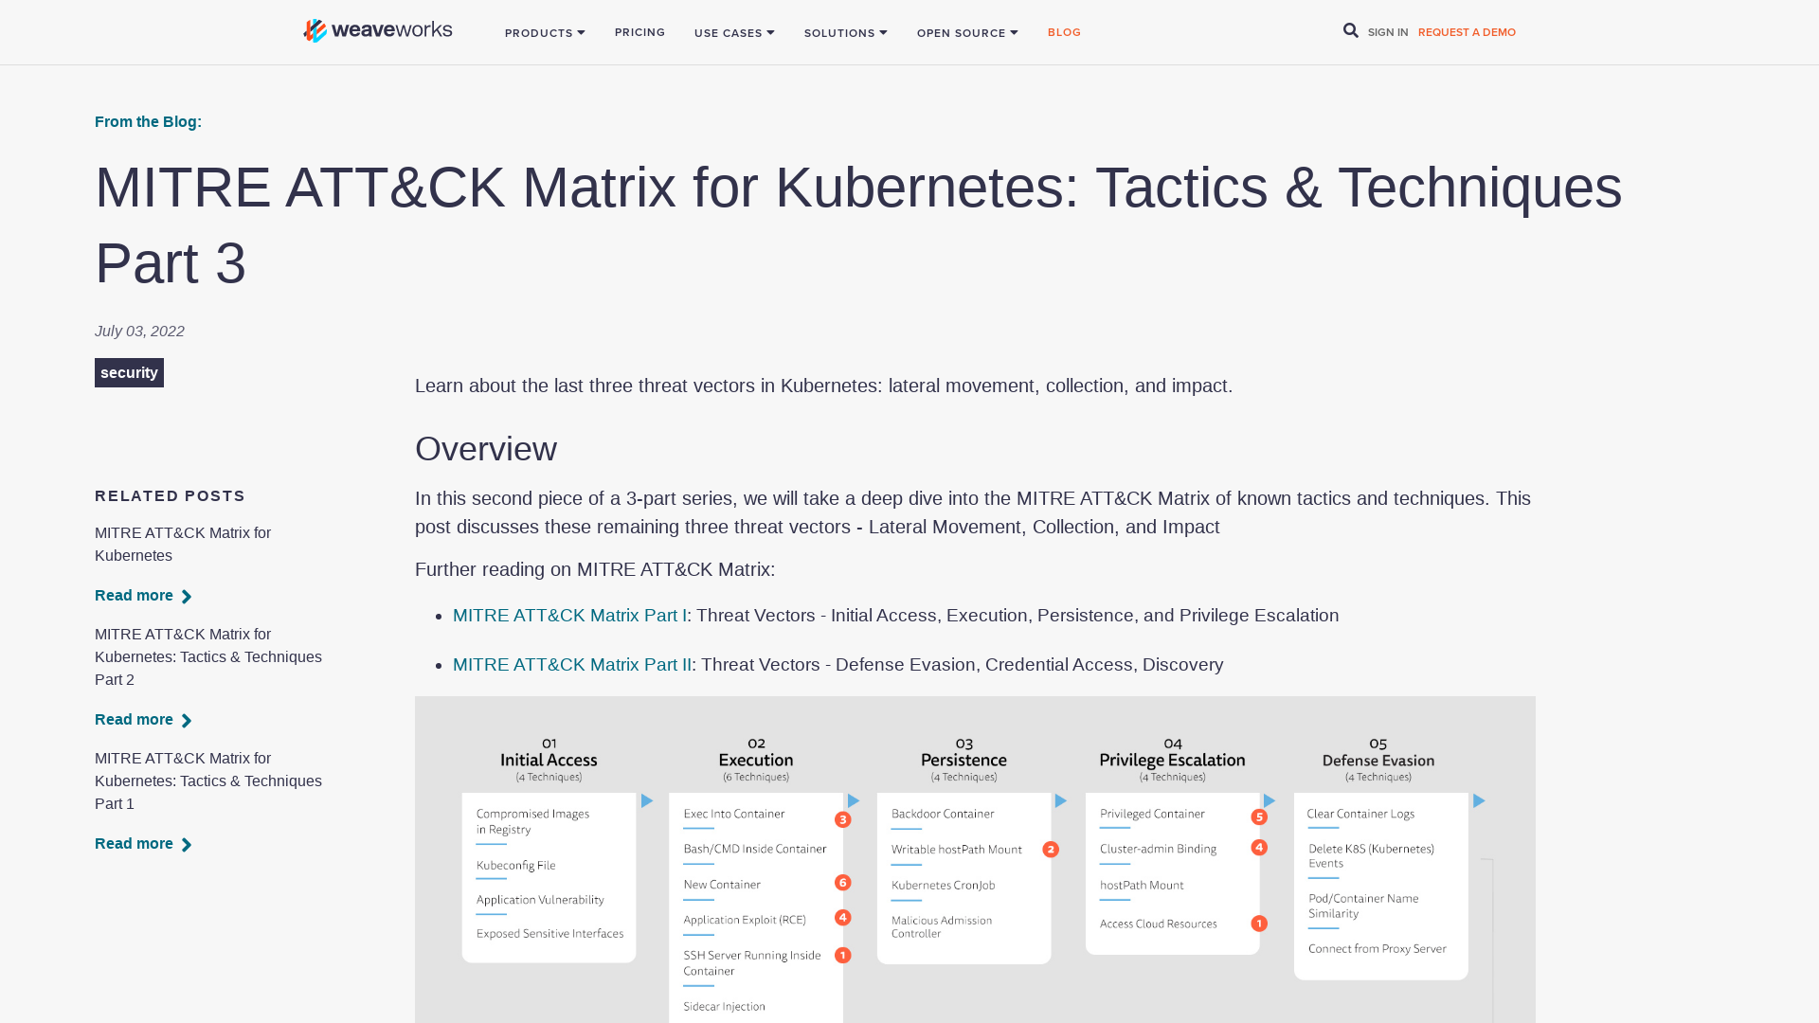Click chevron beside Read more for Part 1 post
Image resolution: width=1819 pixels, height=1023 pixels.
(187, 844)
